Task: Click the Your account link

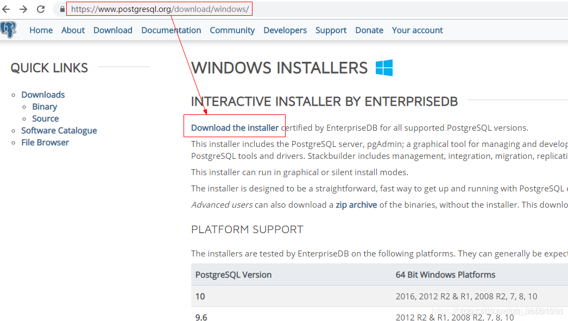Action: click(417, 30)
